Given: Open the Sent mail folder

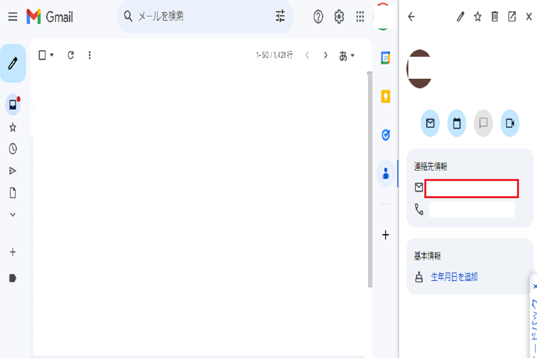Looking at the screenshot, I should (13, 171).
